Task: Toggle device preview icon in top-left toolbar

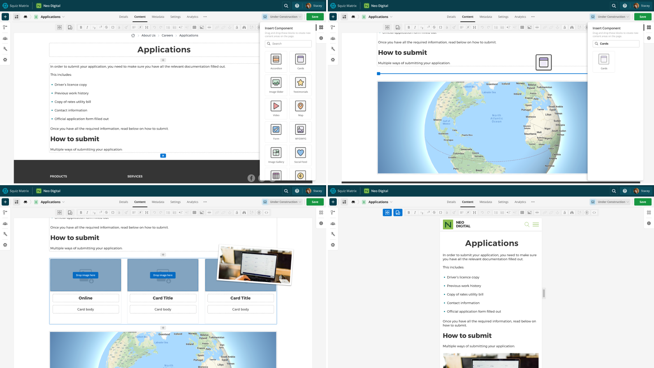Action: pyautogui.click(x=70, y=27)
